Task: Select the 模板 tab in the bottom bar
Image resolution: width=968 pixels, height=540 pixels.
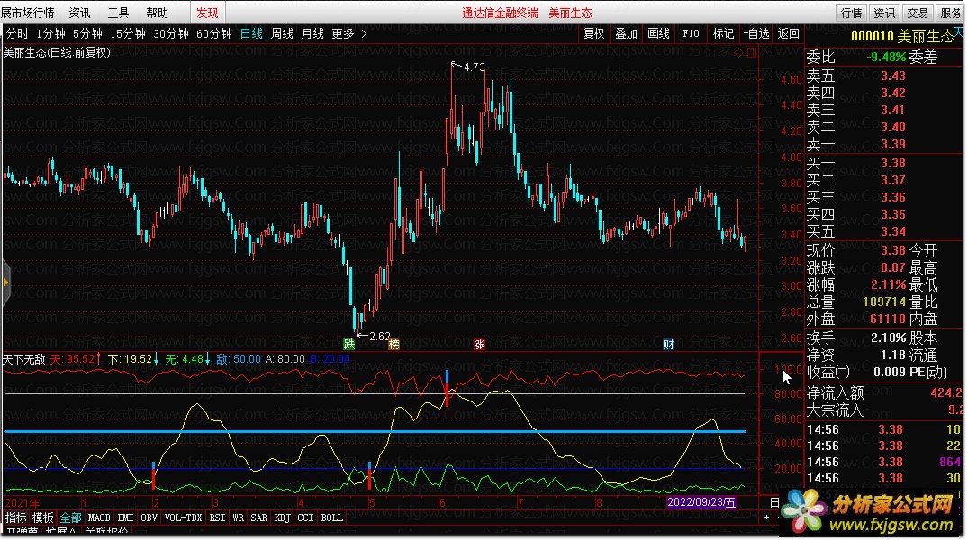Action: point(42,517)
